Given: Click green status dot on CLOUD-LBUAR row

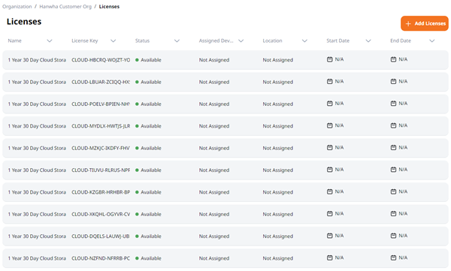Looking at the screenshot, I should tap(137, 82).
